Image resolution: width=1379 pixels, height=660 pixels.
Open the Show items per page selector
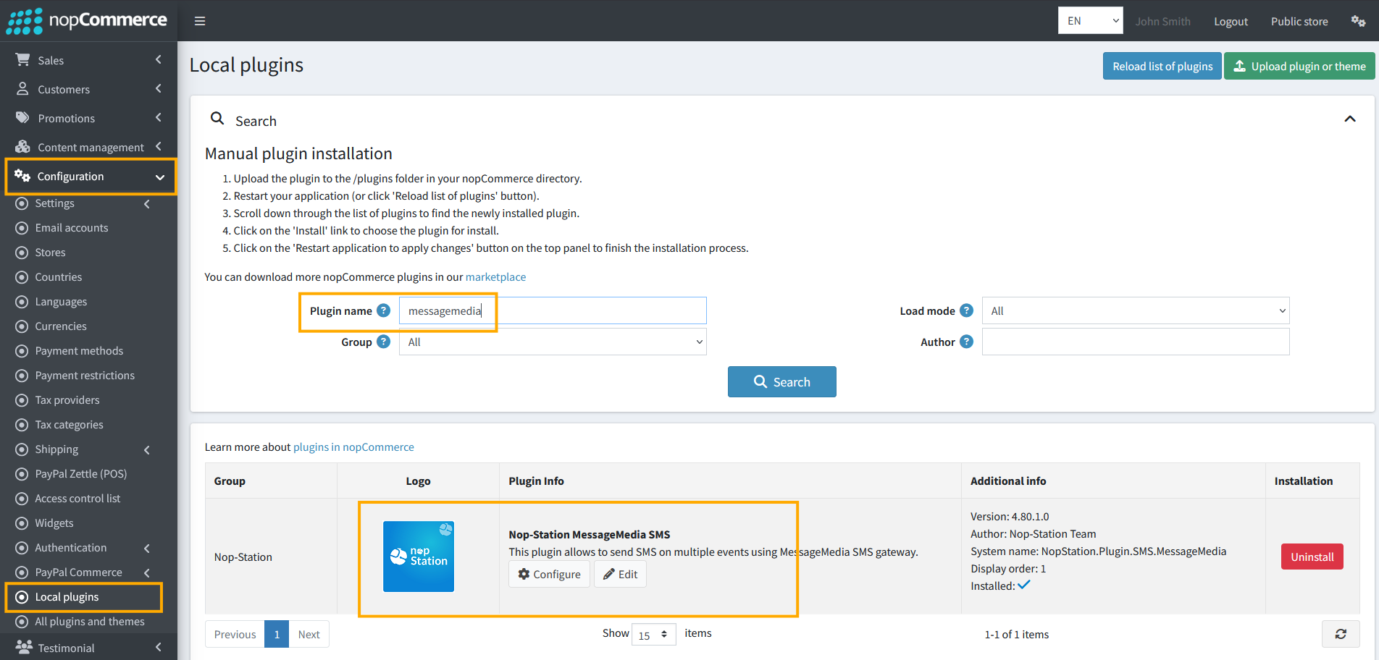(x=653, y=635)
